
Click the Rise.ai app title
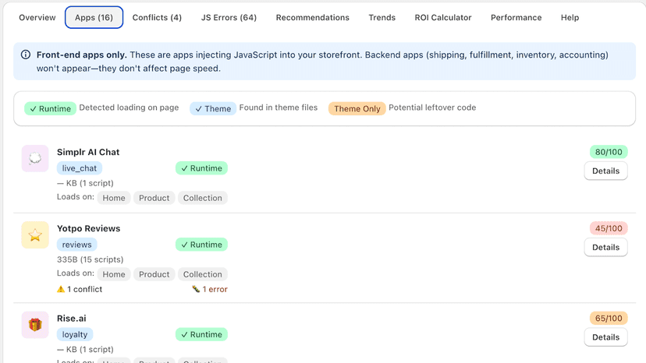click(x=72, y=318)
